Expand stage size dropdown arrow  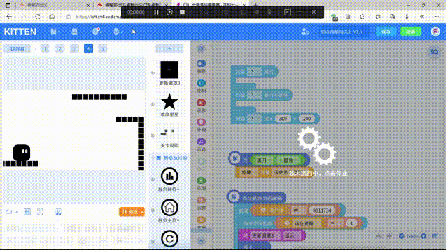17,212
